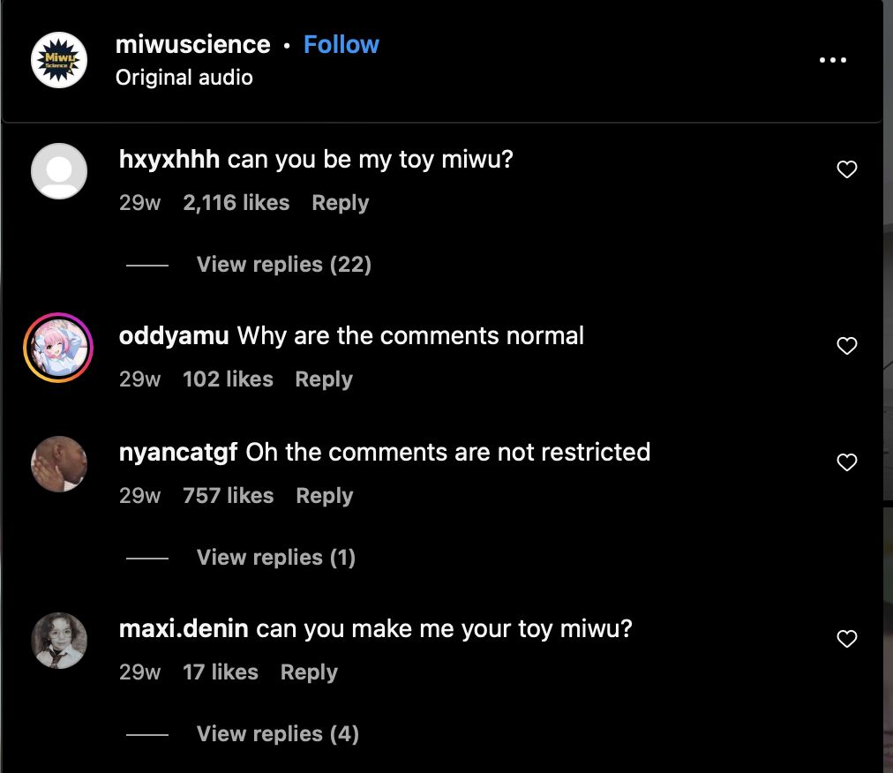Reply to hxyxhhh's comment

coord(340,203)
